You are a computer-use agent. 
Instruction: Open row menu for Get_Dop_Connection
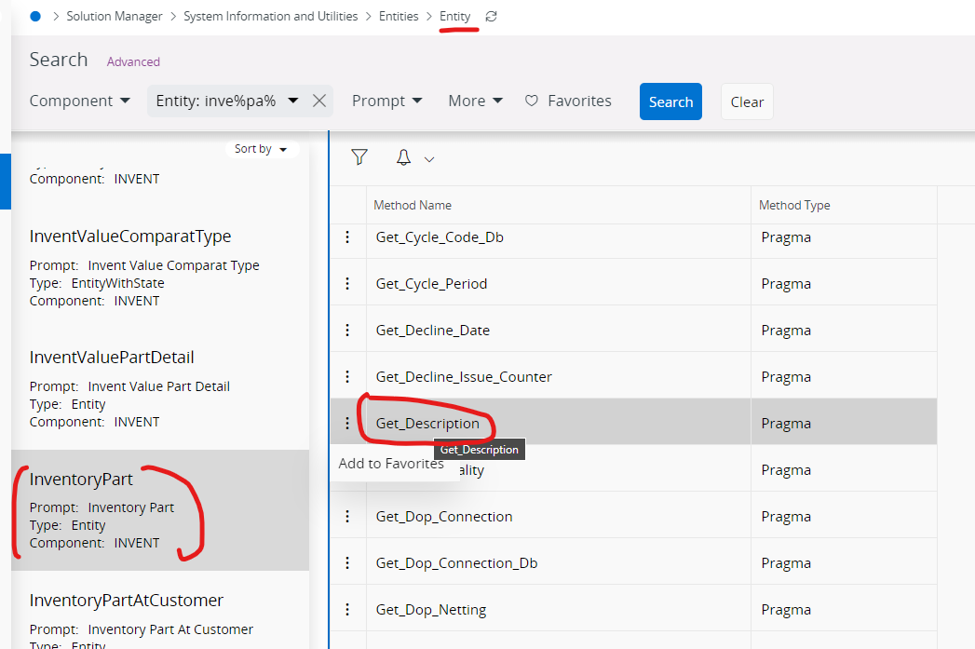pyautogui.click(x=347, y=517)
